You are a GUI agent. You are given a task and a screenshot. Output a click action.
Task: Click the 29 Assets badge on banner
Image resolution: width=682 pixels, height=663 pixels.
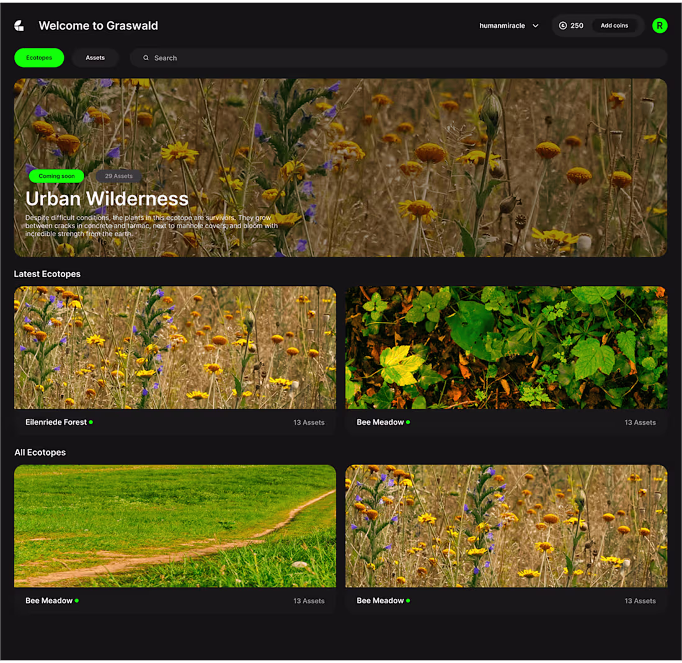118,176
